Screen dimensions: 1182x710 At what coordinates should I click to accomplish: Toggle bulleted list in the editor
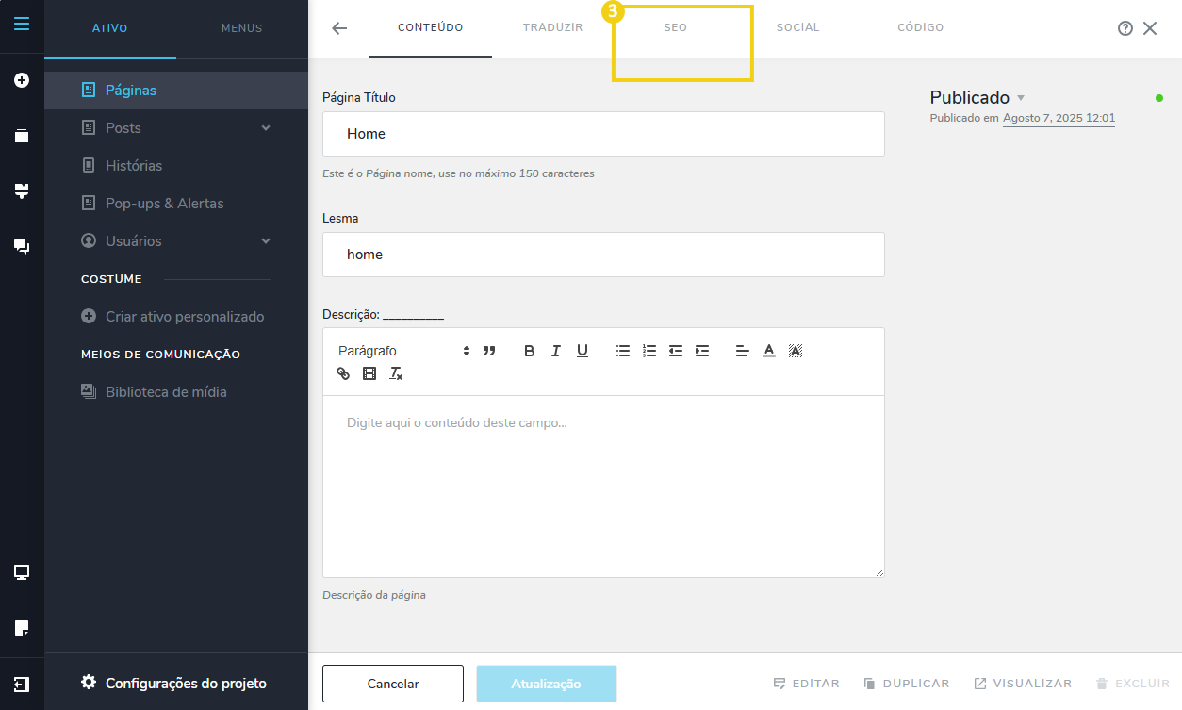623,351
